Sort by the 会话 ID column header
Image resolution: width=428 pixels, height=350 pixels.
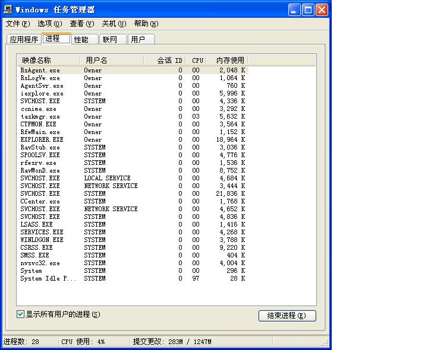pyautogui.click(x=165, y=60)
